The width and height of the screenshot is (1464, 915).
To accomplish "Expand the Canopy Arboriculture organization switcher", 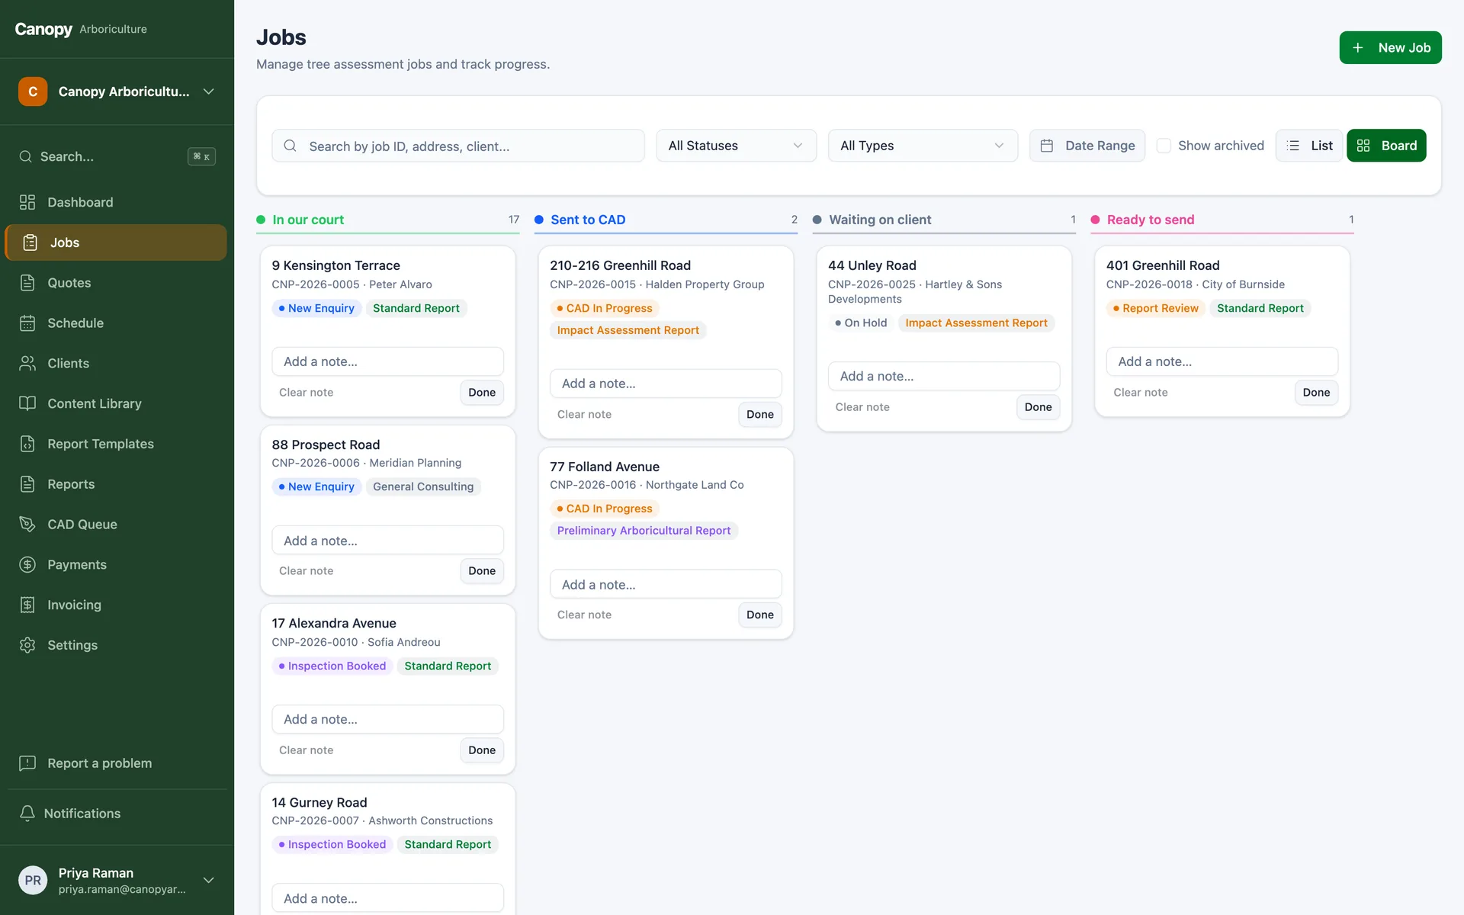I will tap(117, 91).
